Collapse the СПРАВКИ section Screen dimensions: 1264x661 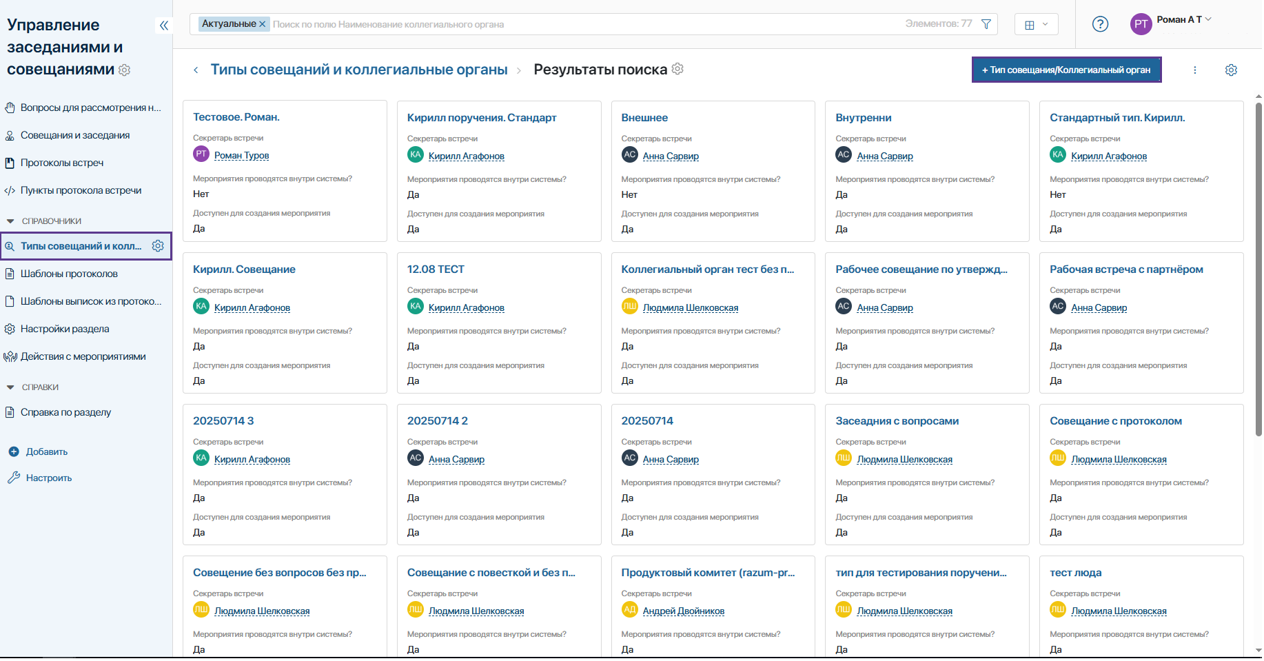[x=10, y=387]
